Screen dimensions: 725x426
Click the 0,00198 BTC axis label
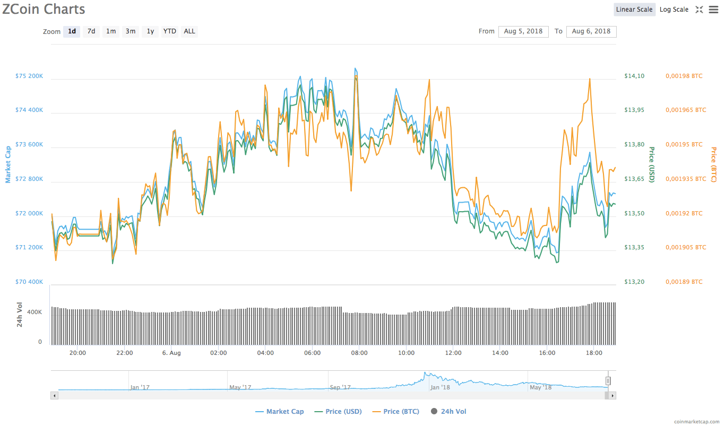pyautogui.click(x=684, y=76)
